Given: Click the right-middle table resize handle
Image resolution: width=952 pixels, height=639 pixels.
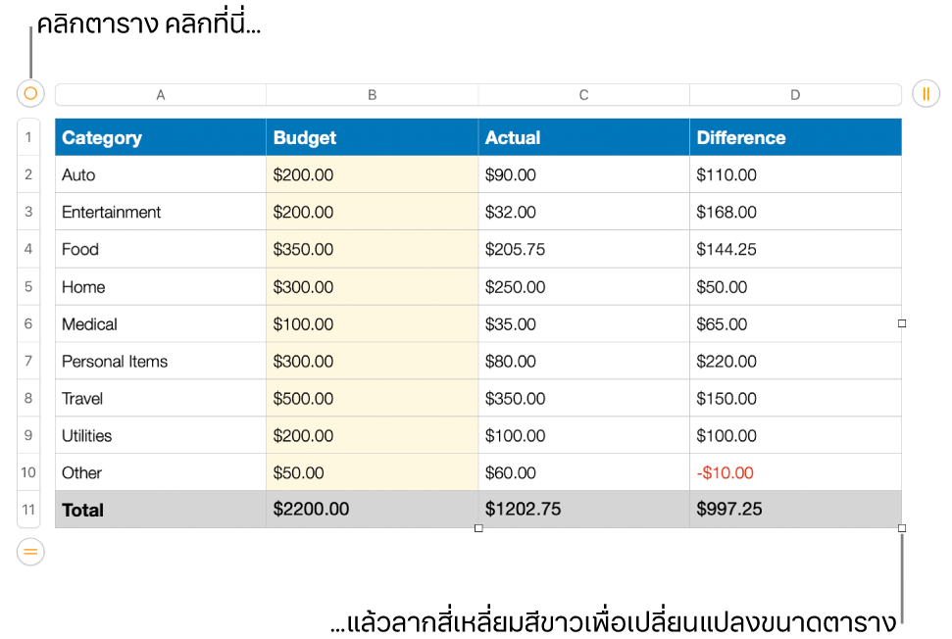Looking at the screenshot, I should pos(902,323).
